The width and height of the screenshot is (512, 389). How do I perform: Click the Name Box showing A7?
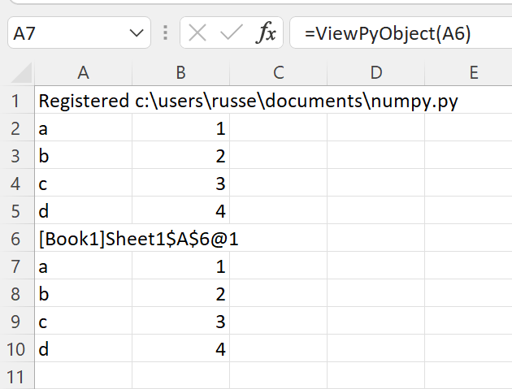(x=79, y=33)
